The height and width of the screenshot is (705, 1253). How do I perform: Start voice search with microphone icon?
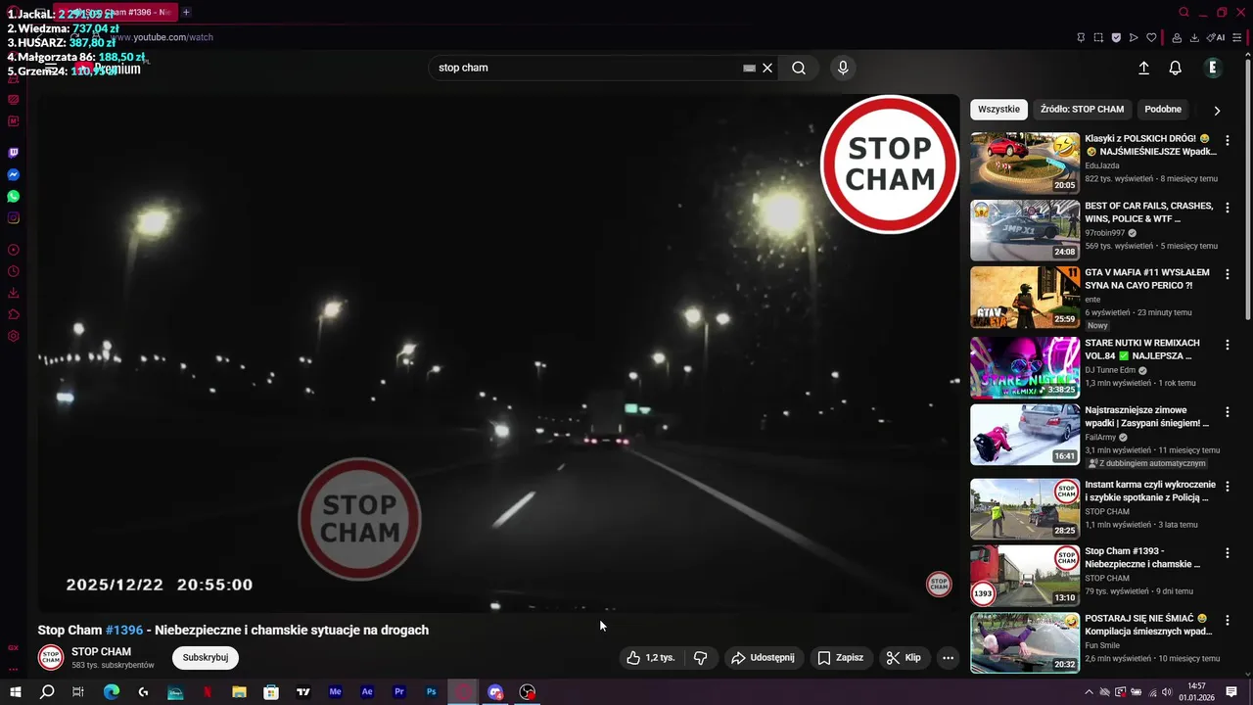(x=843, y=68)
